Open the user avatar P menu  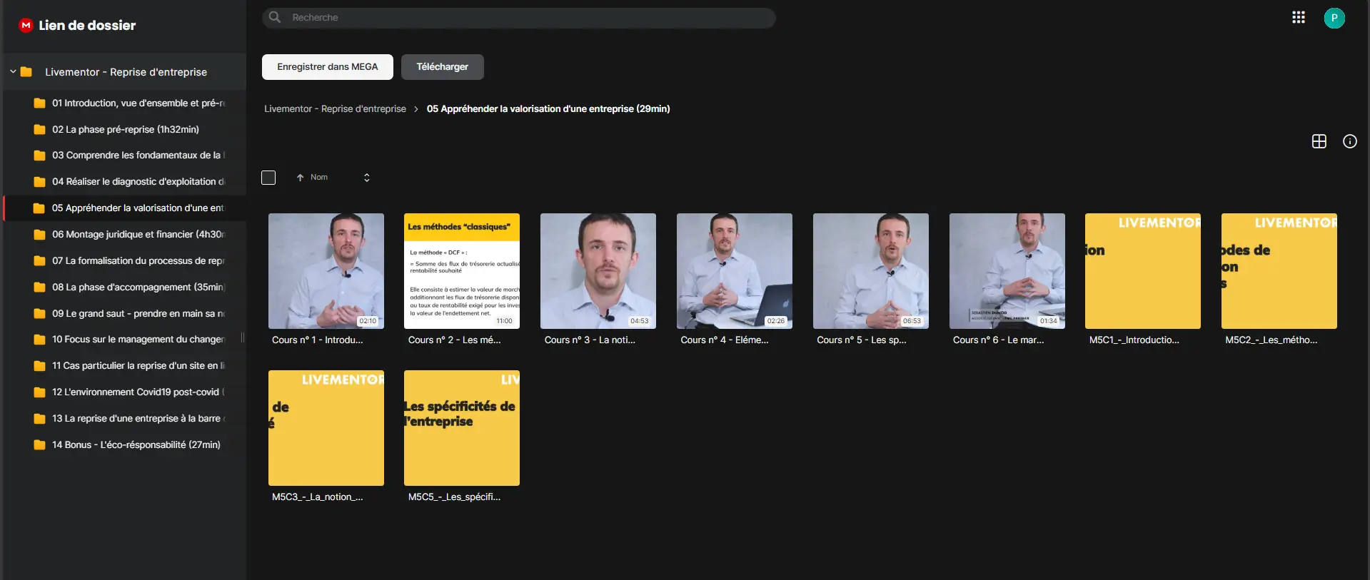(x=1334, y=18)
